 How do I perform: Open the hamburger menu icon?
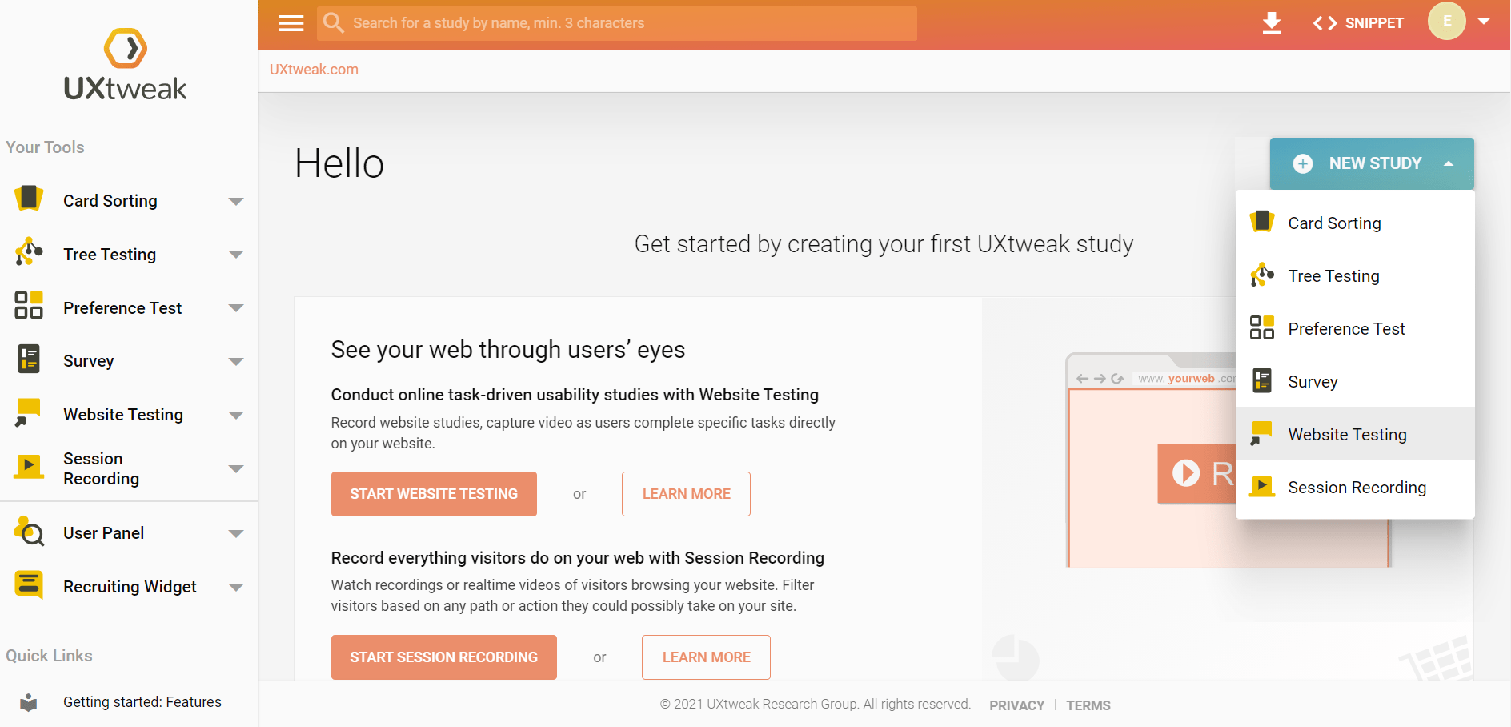291,23
